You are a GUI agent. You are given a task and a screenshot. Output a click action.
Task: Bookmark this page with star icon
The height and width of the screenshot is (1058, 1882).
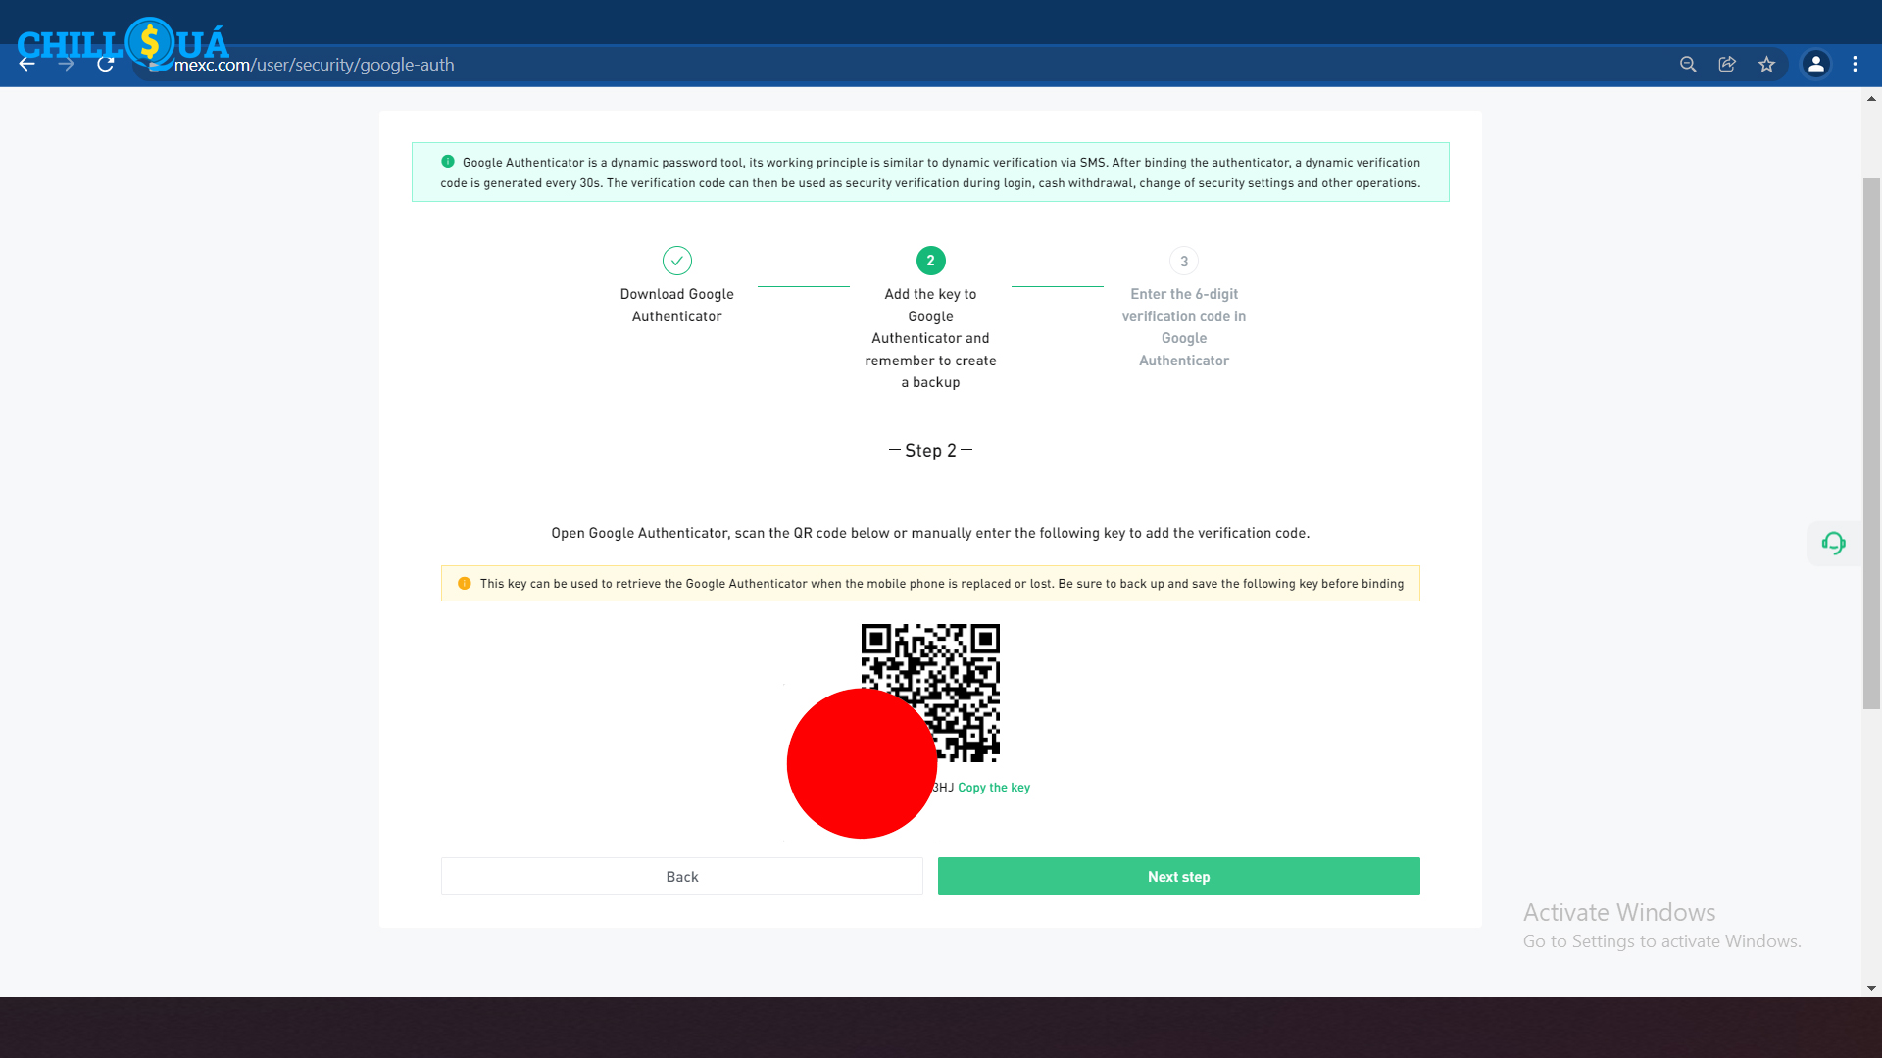tap(1766, 65)
